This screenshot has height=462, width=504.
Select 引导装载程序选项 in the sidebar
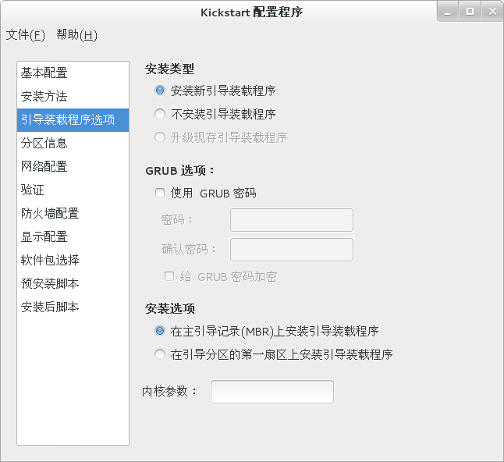click(73, 120)
